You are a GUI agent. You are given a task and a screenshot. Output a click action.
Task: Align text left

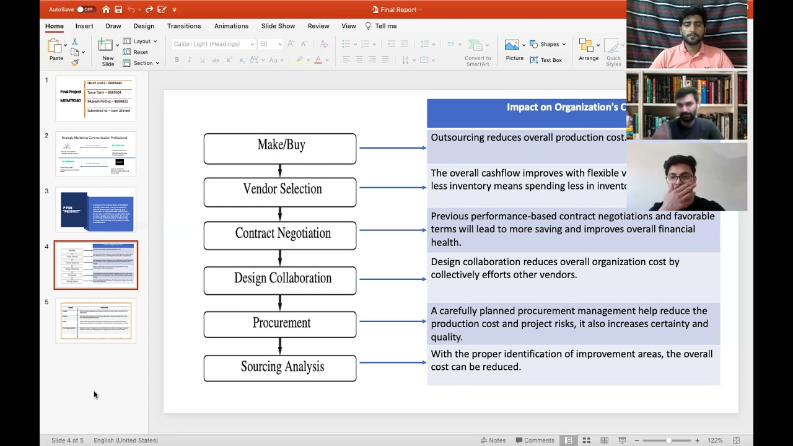(x=346, y=60)
